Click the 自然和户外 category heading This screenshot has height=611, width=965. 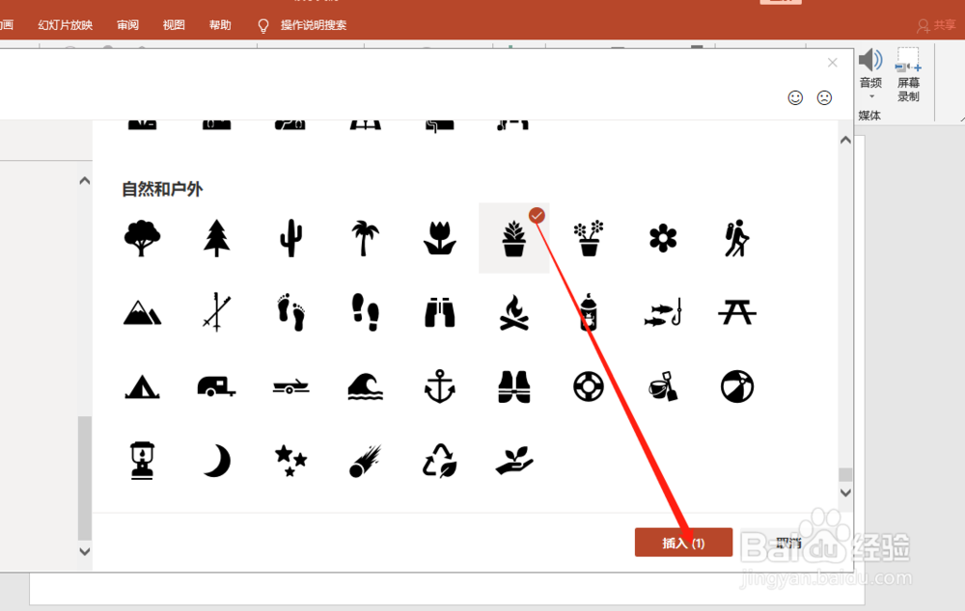[162, 189]
